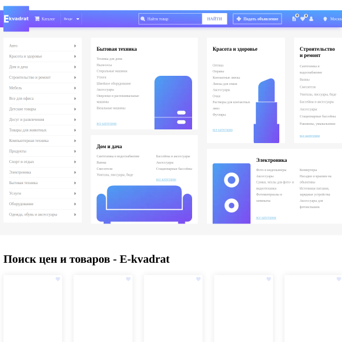Favorite the second product card with heart
This screenshot has width=342, height=342.
click(128, 279)
